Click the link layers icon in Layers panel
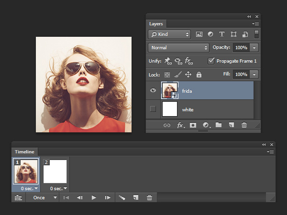This screenshot has width=287, height=215. point(167,125)
